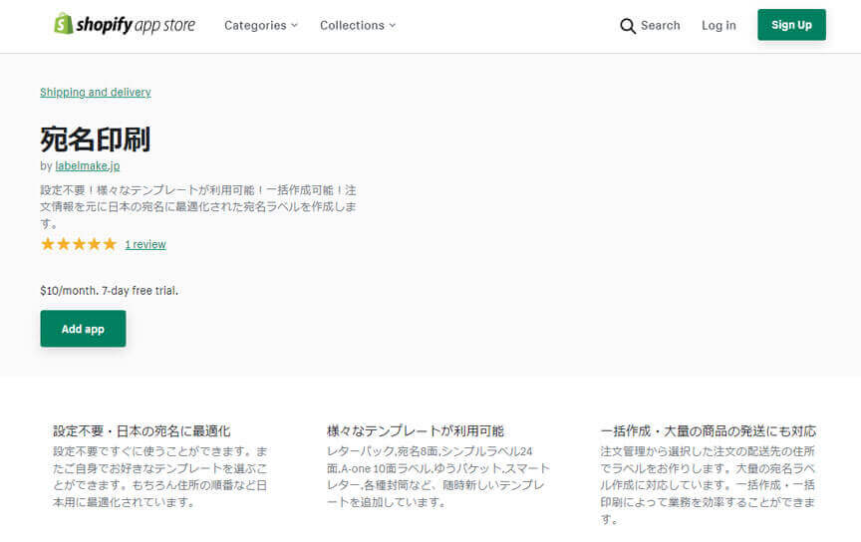Click the Shopify app store logo
Screen dimensions: 861x542
(x=125, y=25)
